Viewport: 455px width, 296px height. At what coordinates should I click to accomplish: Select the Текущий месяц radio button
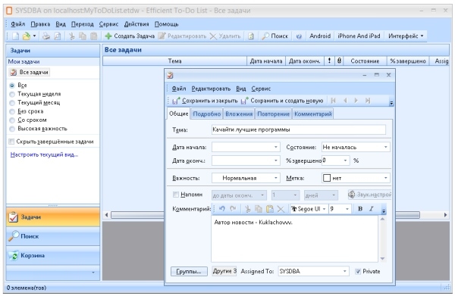12,103
